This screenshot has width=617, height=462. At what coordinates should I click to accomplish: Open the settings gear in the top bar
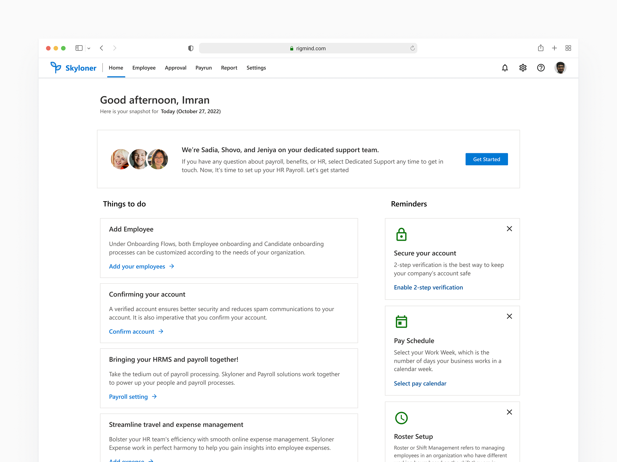tap(523, 68)
